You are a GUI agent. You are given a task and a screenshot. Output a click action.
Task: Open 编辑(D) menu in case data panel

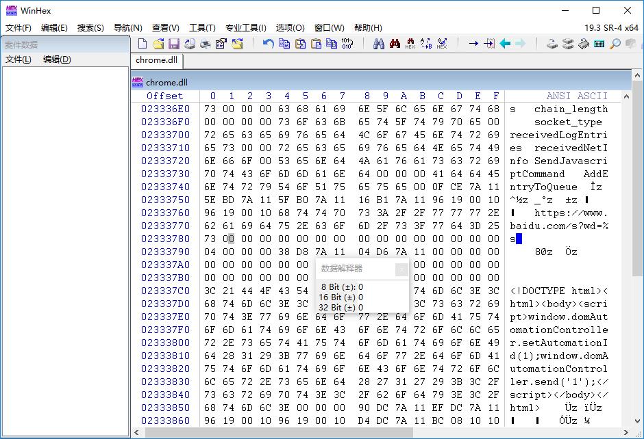(57, 59)
